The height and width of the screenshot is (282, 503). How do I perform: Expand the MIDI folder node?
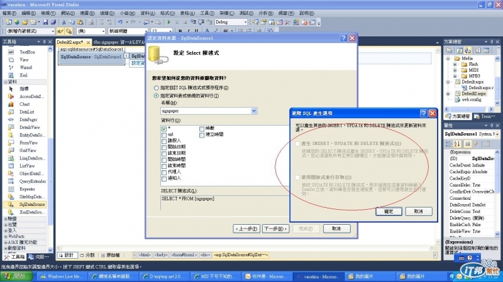click(x=455, y=70)
